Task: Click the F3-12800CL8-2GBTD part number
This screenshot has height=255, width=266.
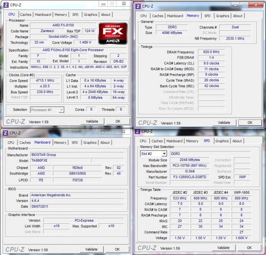Action: (x=190, y=177)
